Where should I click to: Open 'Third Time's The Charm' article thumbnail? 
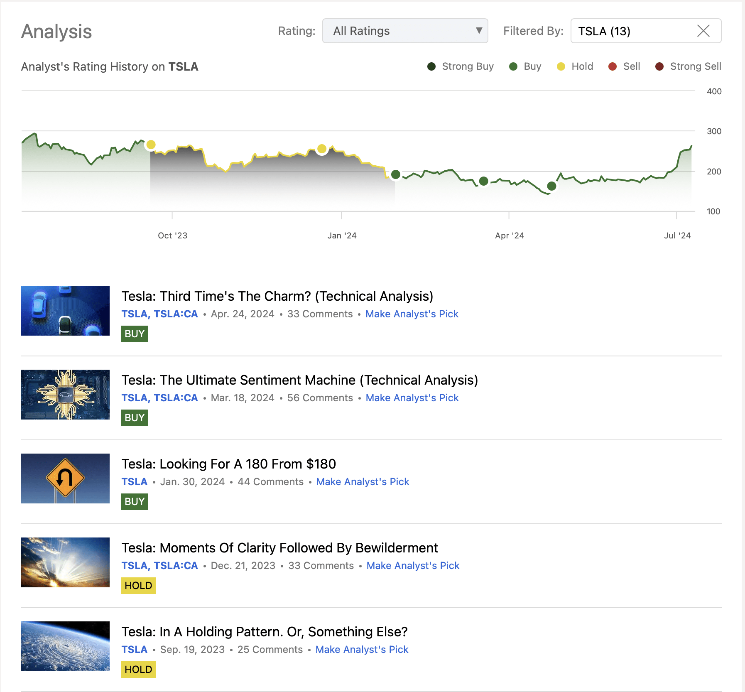click(x=65, y=311)
